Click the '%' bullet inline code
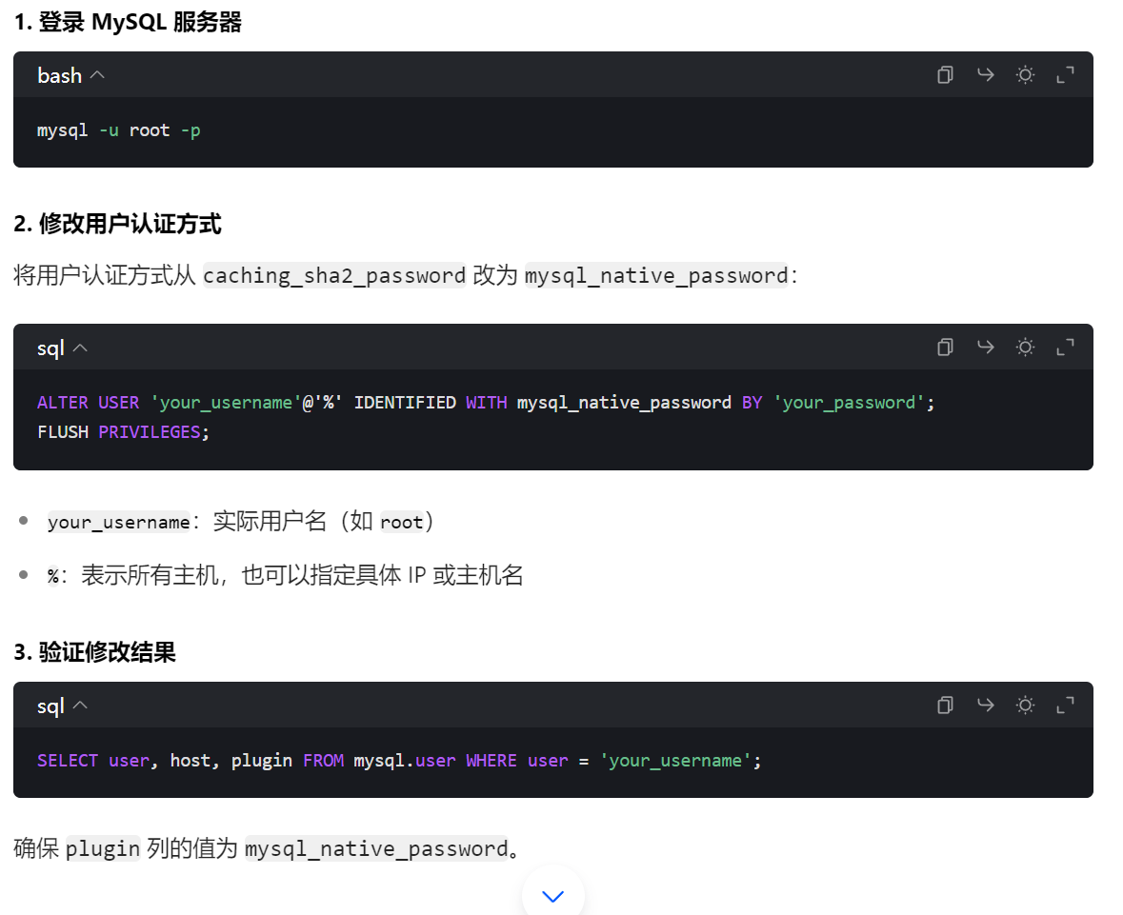The image size is (1123, 915). pos(53,576)
